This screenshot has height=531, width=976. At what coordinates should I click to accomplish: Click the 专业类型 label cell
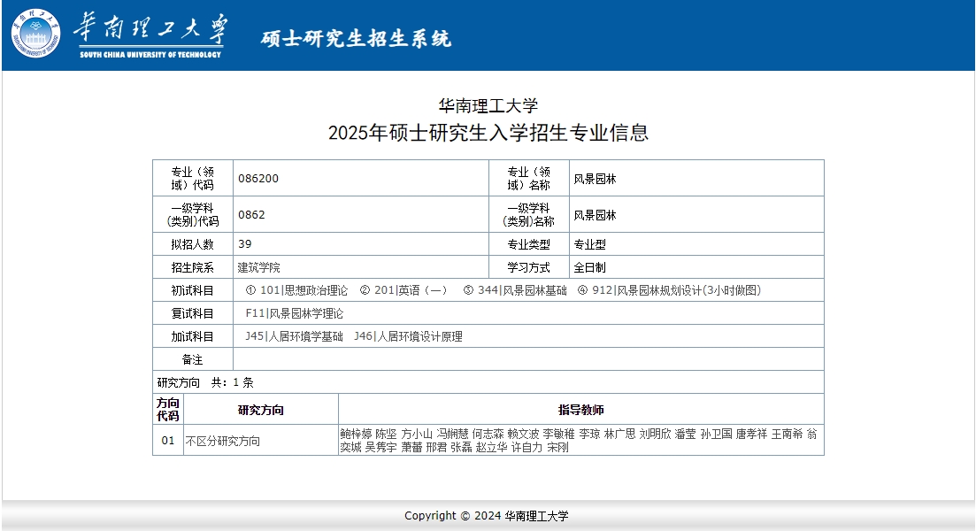[529, 244]
